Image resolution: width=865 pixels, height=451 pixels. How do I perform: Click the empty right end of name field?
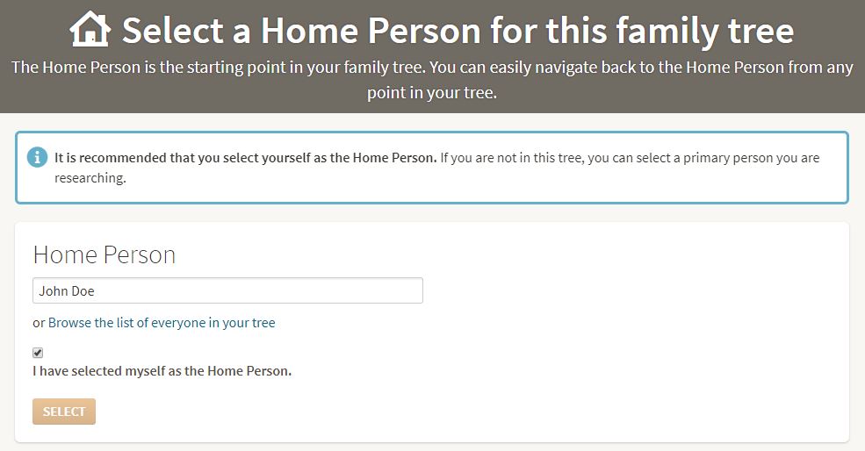pos(386,291)
